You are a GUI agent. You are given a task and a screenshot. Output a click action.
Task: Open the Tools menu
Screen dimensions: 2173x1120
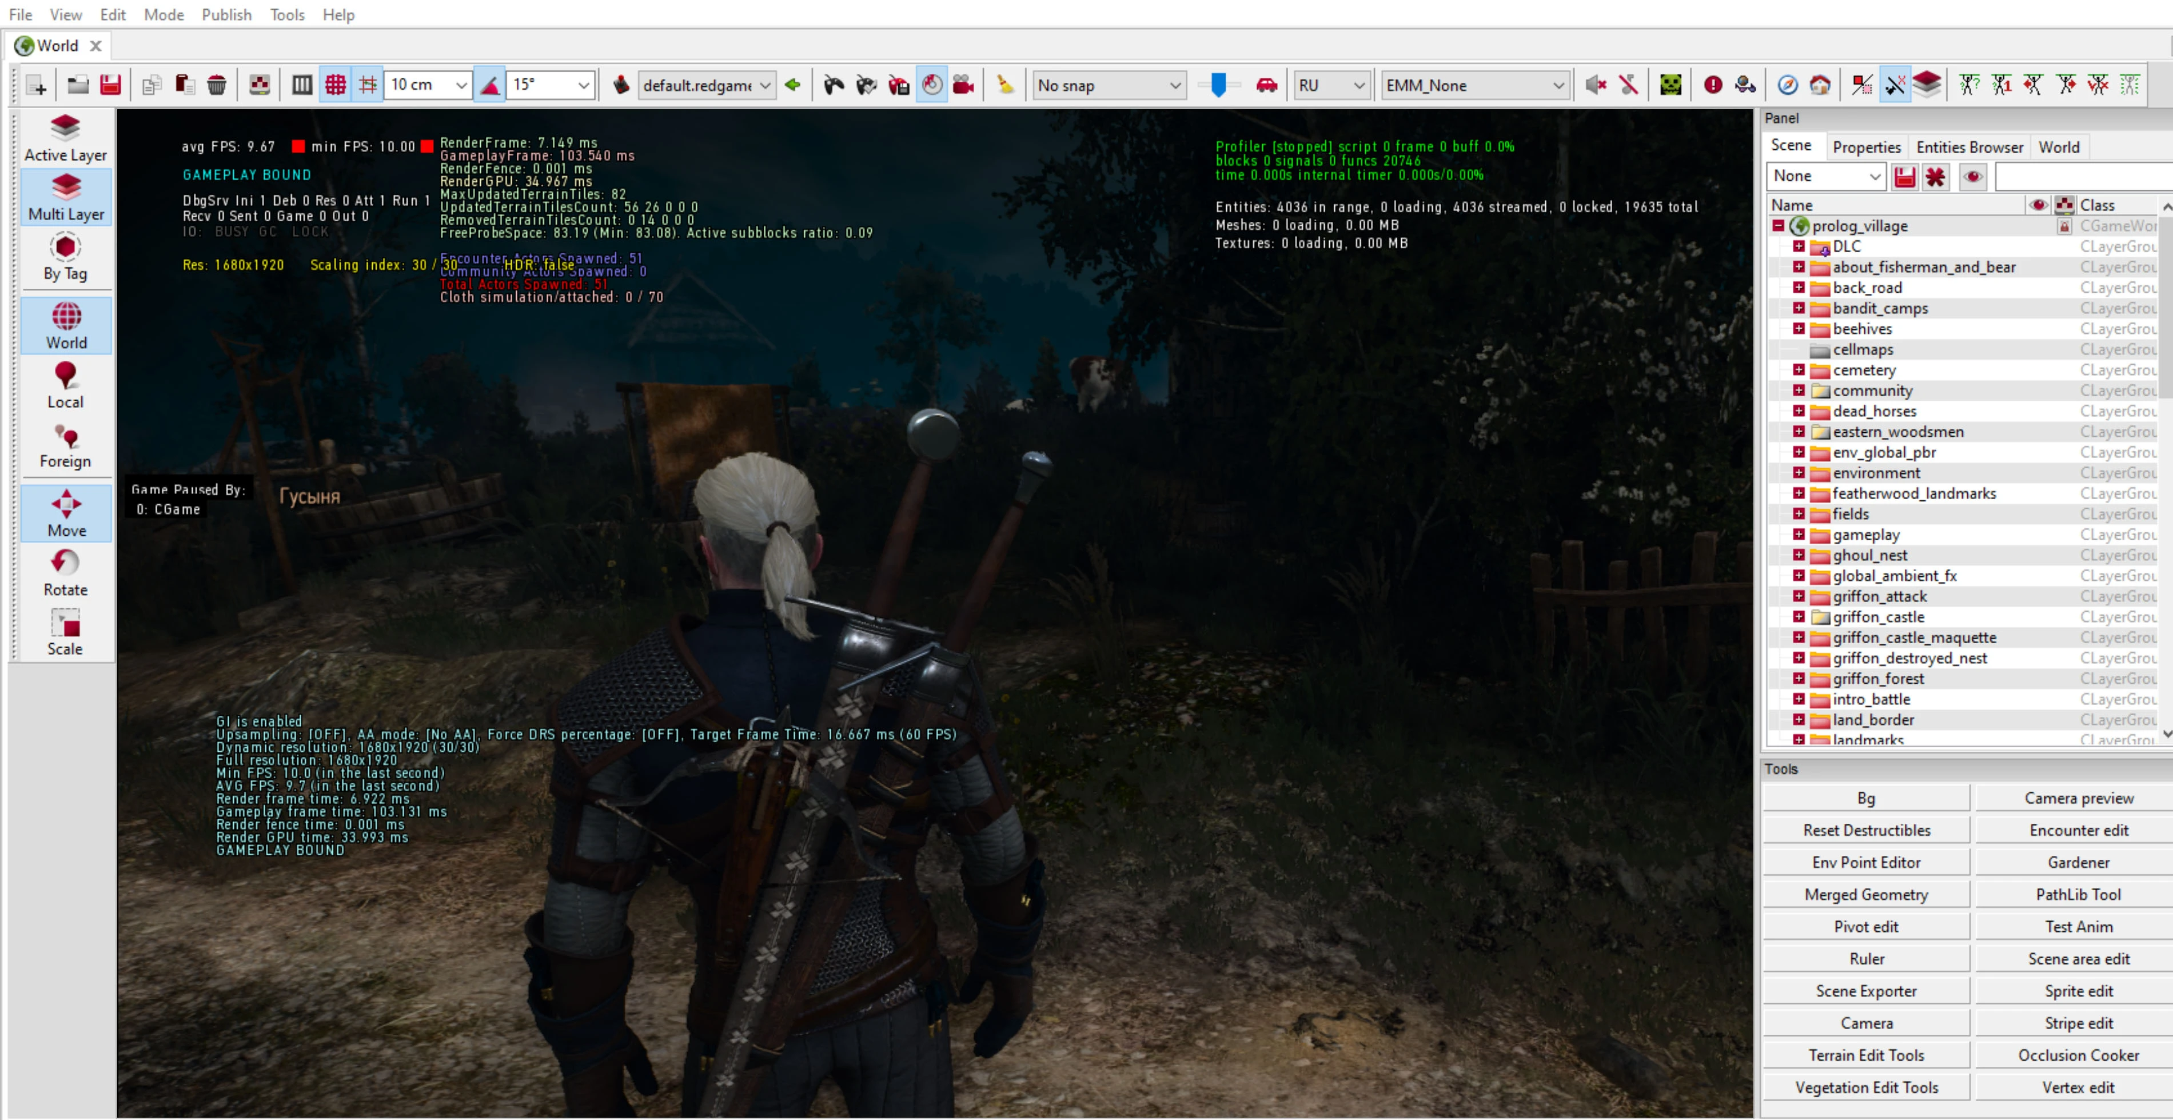[287, 14]
